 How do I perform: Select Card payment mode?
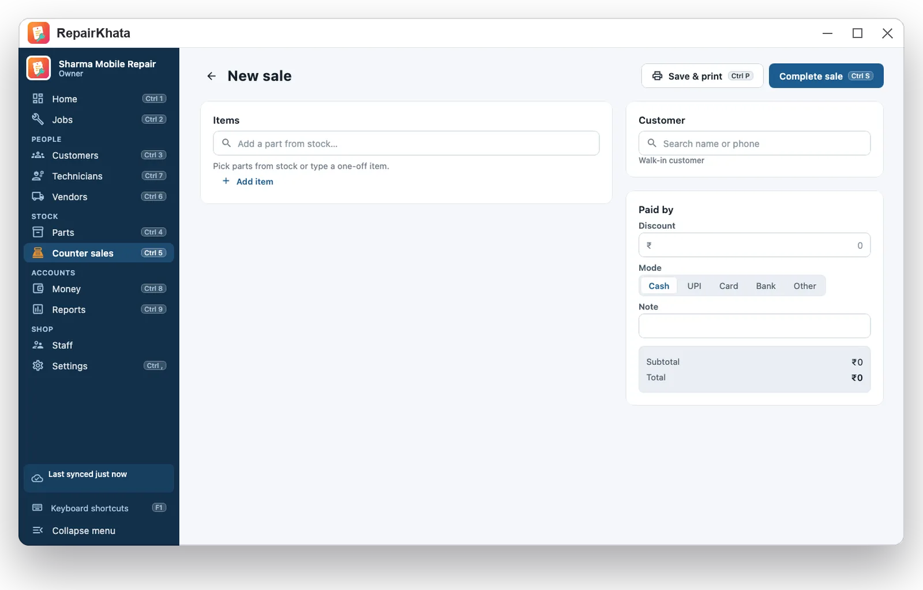coord(729,286)
